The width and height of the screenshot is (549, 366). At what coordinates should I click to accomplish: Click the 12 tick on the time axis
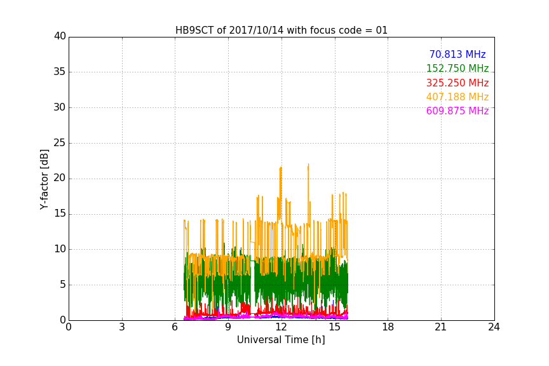coord(281,327)
